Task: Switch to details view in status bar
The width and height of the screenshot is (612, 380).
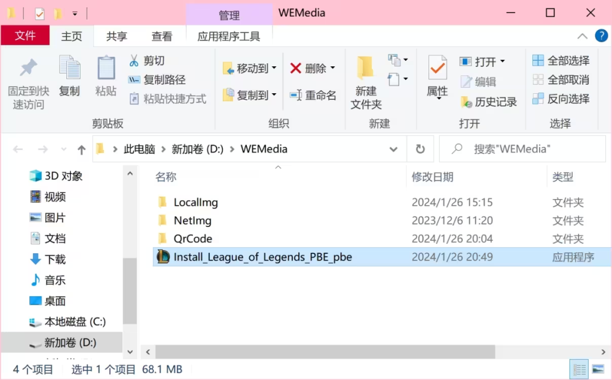Action: tap(579, 369)
